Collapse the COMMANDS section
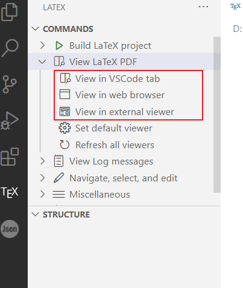 tap(36, 29)
